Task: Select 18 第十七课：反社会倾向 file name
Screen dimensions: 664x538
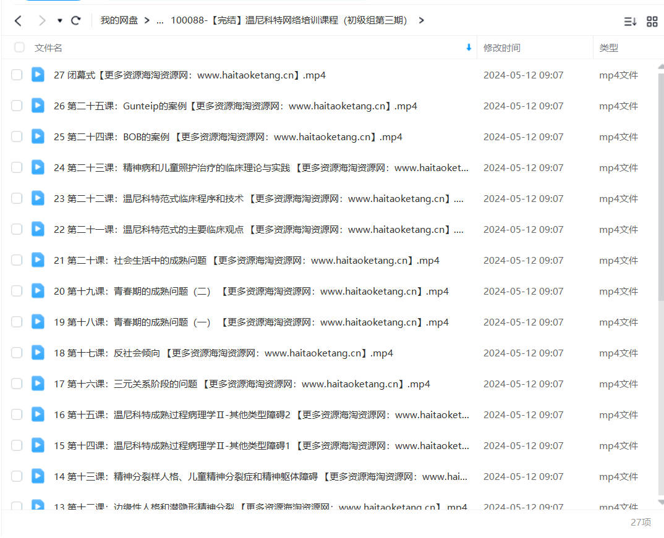Action: pyautogui.click(x=223, y=353)
